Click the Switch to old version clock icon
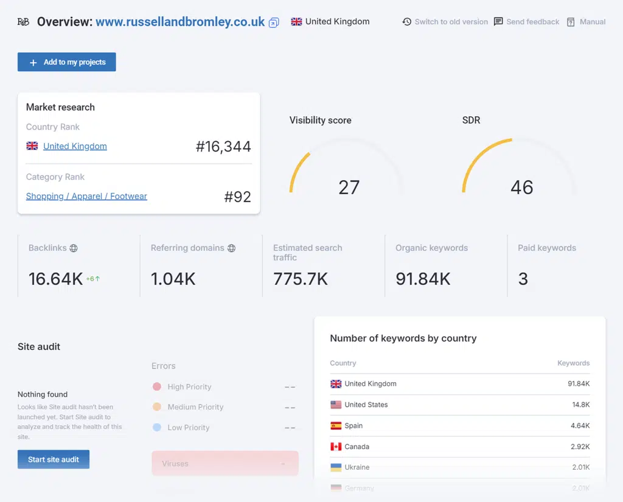623x502 pixels. point(407,22)
